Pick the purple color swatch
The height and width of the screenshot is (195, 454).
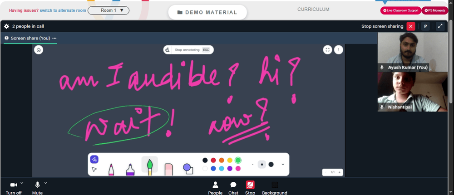pos(230,168)
